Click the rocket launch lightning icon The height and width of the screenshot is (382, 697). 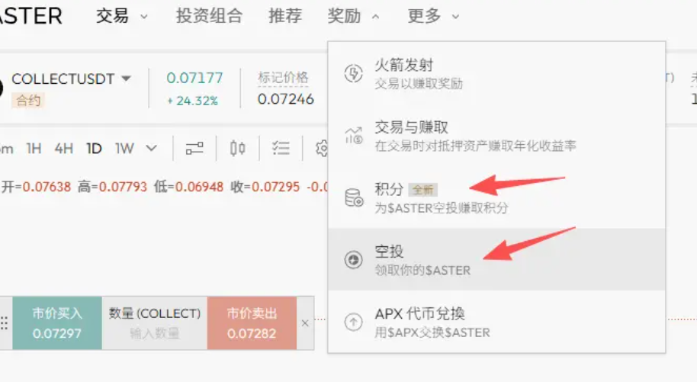(x=353, y=73)
